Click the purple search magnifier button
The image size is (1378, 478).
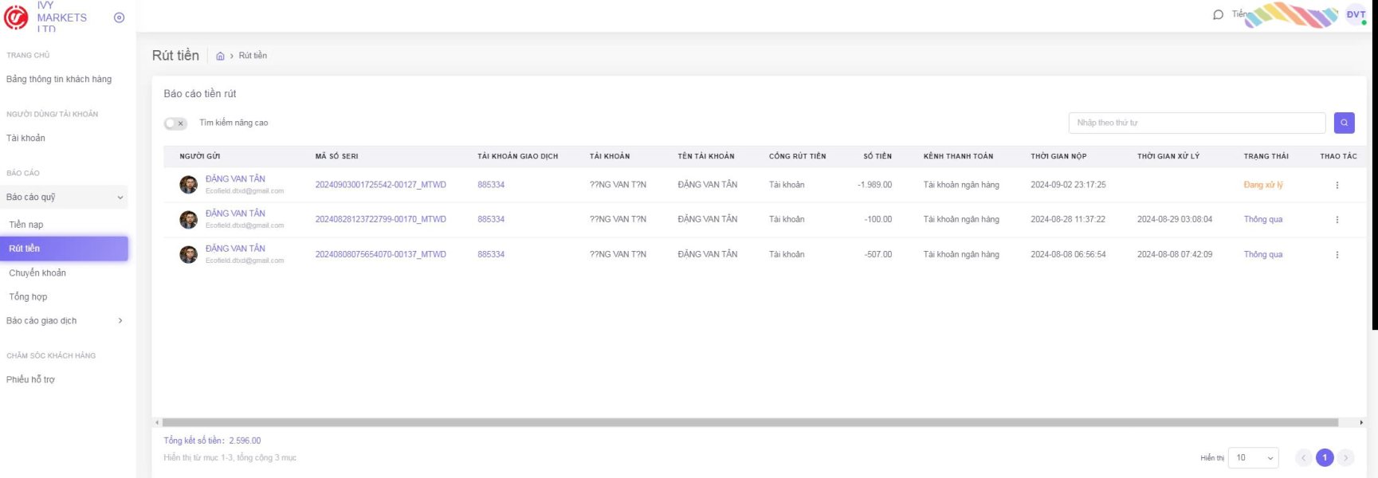1344,123
